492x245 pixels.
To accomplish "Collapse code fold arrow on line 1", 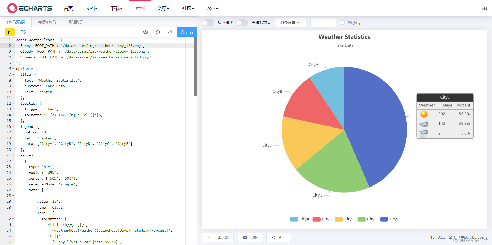I will [13, 40].
